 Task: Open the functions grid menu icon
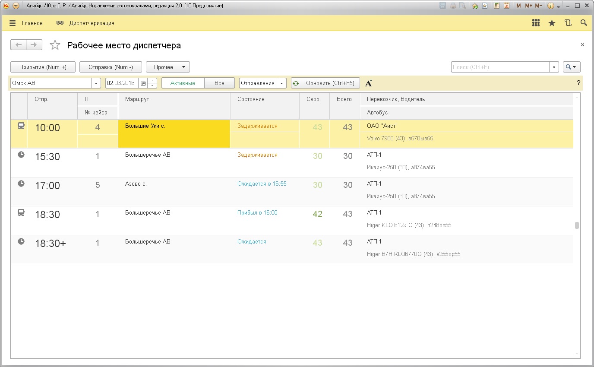536,23
